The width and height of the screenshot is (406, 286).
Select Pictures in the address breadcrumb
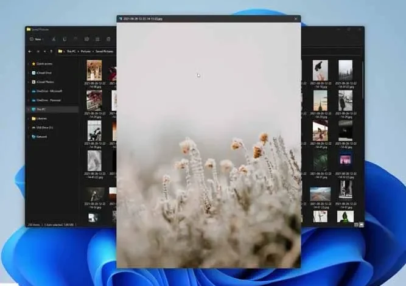pyautogui.click(x=85, y=52)
